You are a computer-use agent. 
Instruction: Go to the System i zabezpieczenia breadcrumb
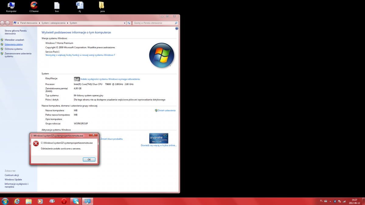[54, 23]
